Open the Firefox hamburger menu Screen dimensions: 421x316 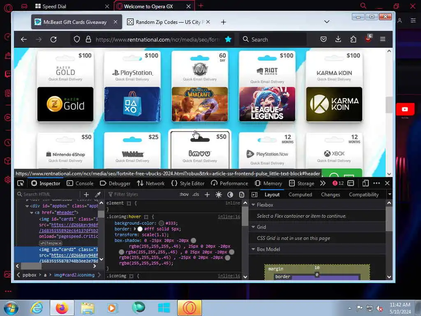coord(383,39)
